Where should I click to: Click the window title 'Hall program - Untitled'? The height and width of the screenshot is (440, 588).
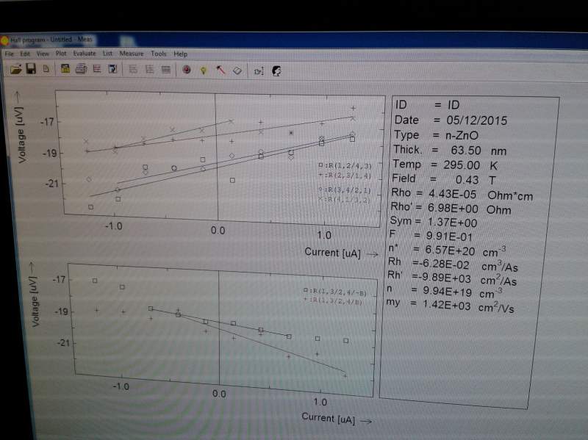pos(40,40)
